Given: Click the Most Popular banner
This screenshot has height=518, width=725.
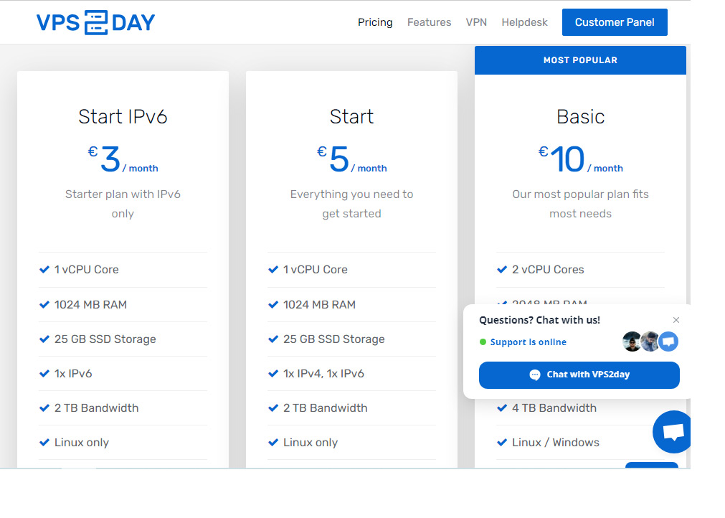Looking at the screenshot, I should (x=580, y=60).
